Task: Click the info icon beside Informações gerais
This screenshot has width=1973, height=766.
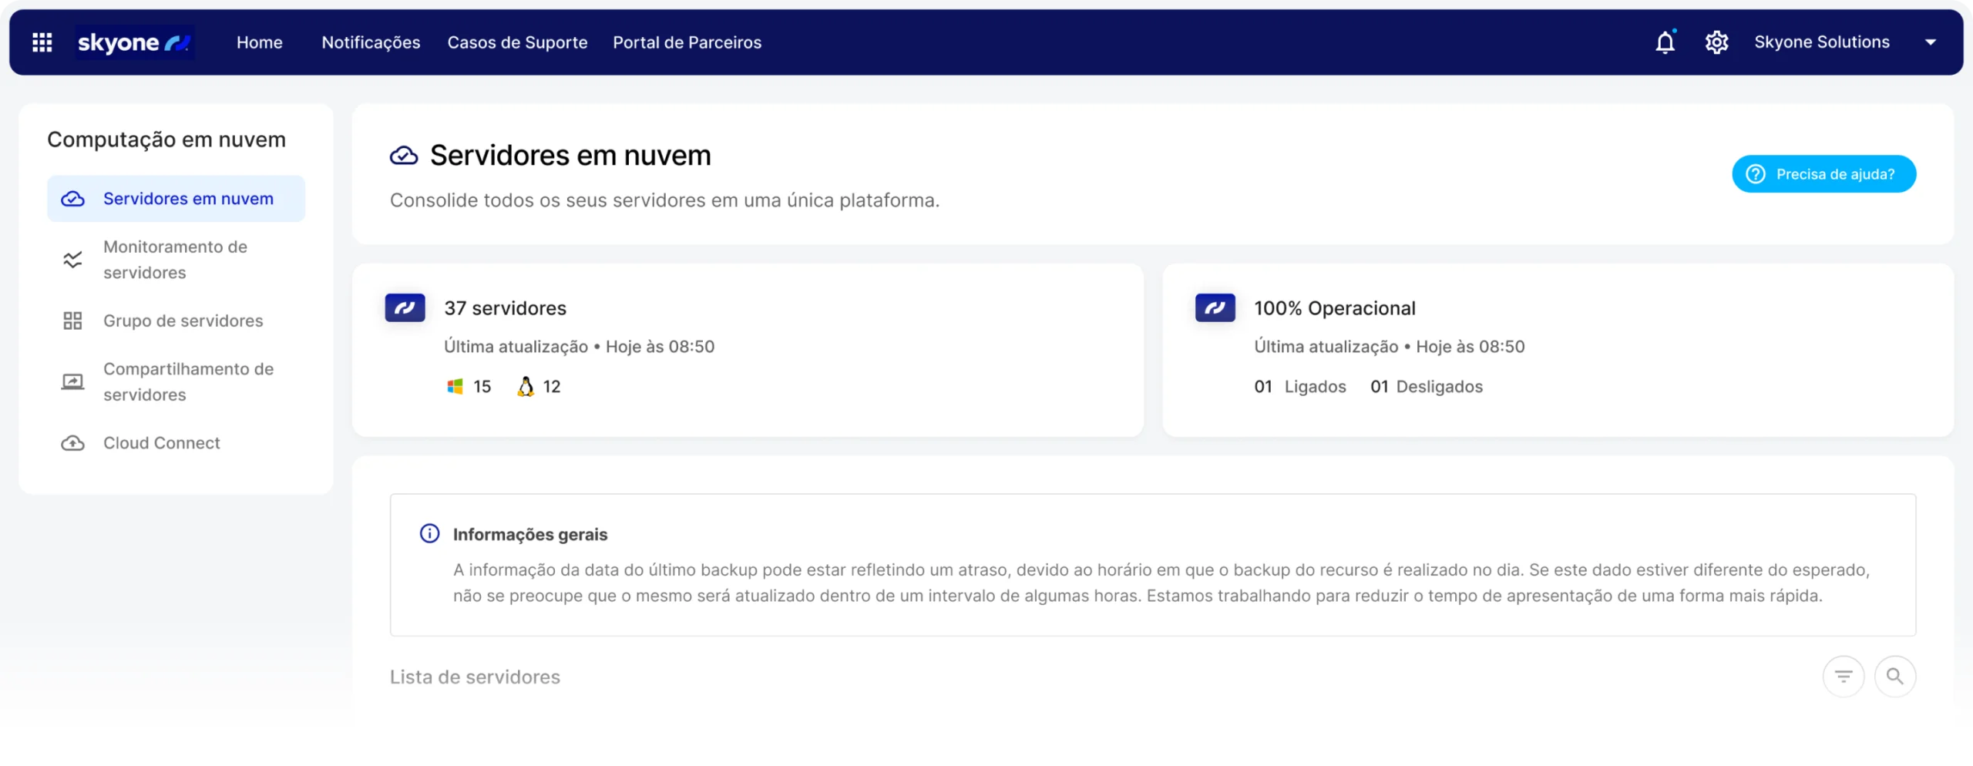Action: coord(429,533)
